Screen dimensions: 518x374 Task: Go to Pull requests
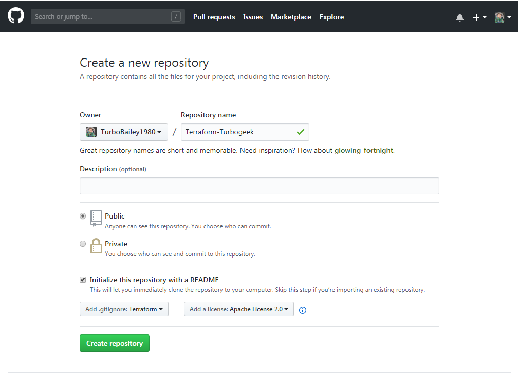[x=214, y=17]
